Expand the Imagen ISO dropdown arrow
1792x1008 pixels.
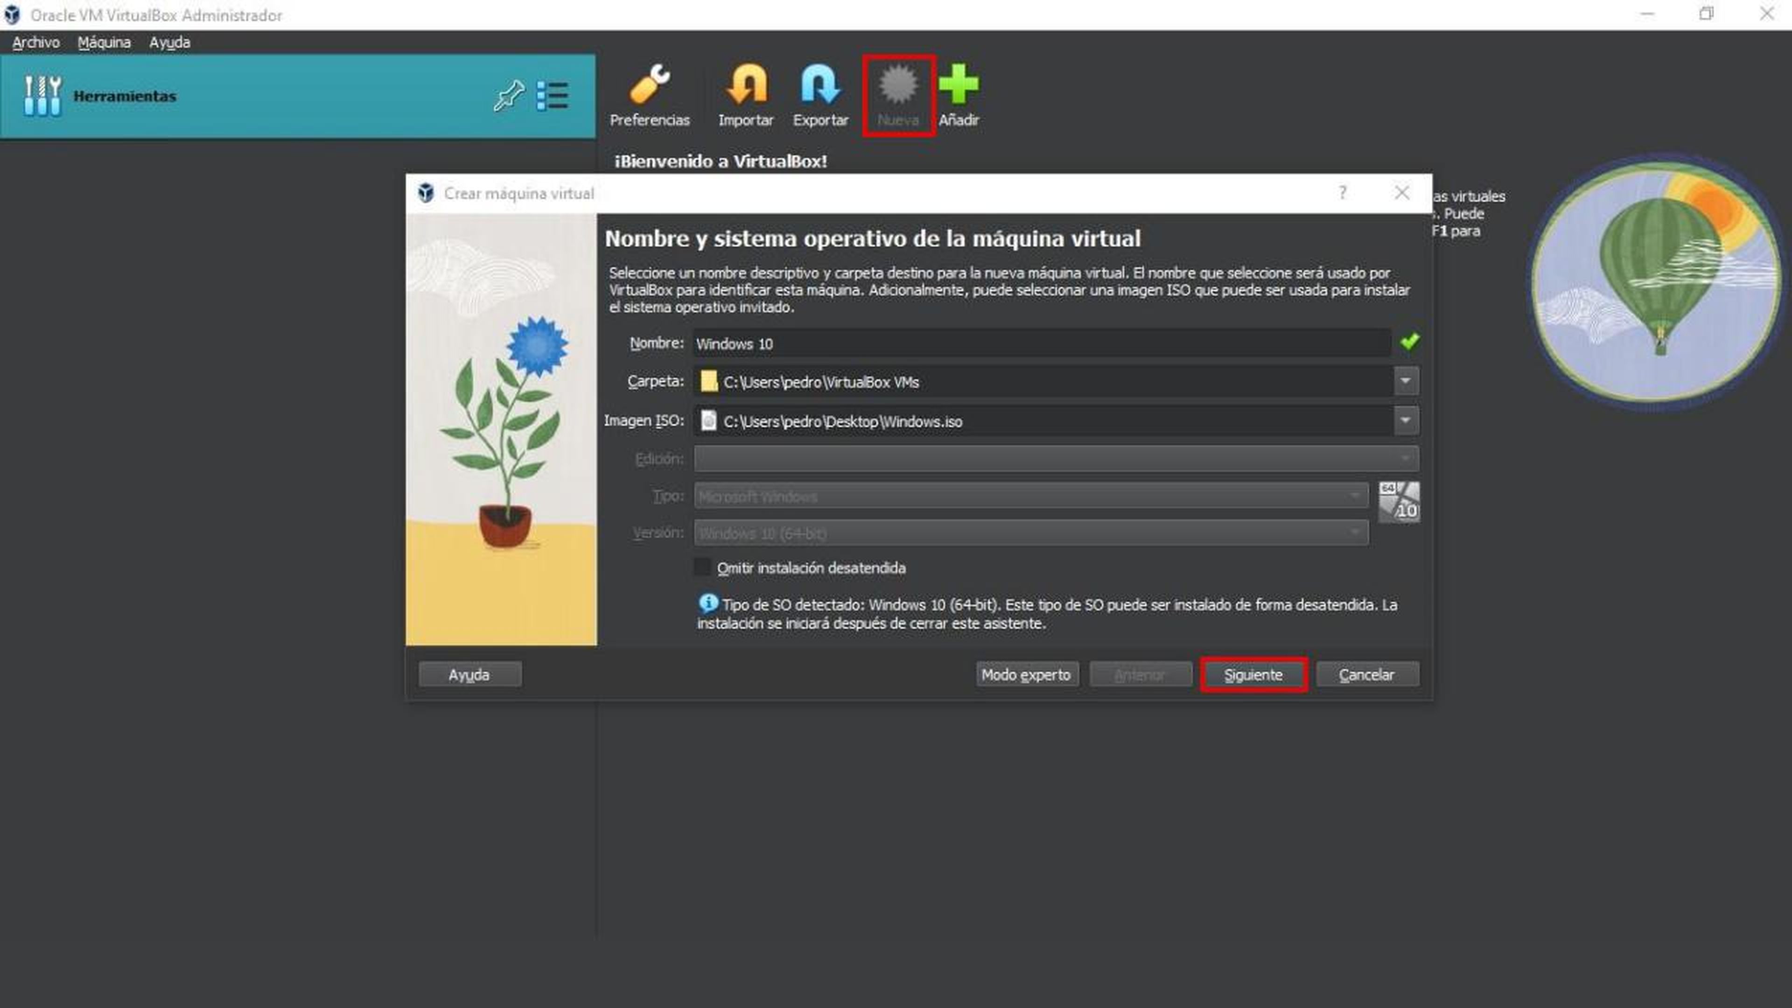pos(1406,420)
